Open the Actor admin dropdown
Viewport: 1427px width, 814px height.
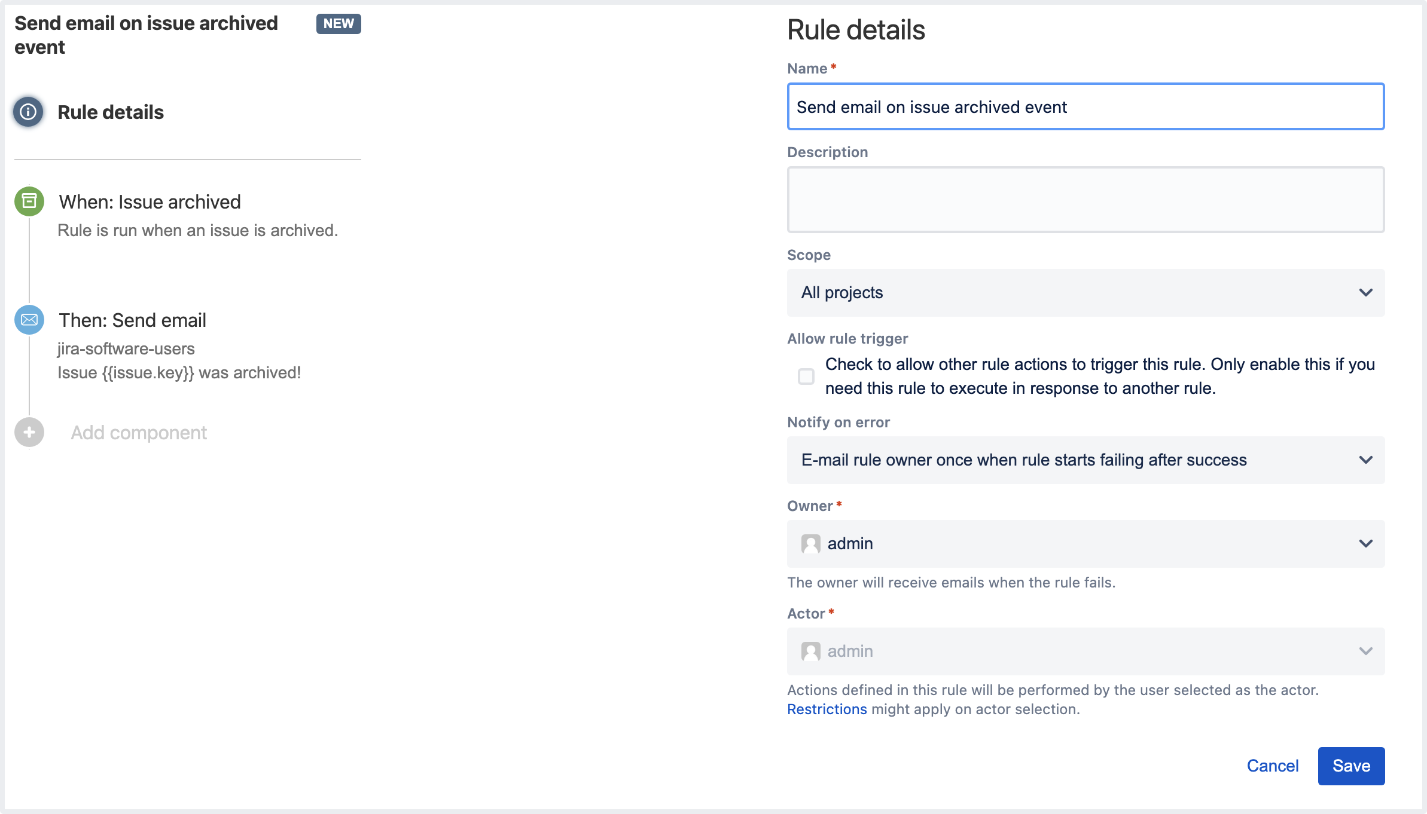[x=1086, y=651]
